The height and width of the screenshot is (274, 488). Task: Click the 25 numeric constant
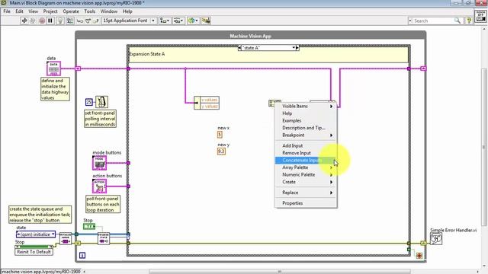88,102
